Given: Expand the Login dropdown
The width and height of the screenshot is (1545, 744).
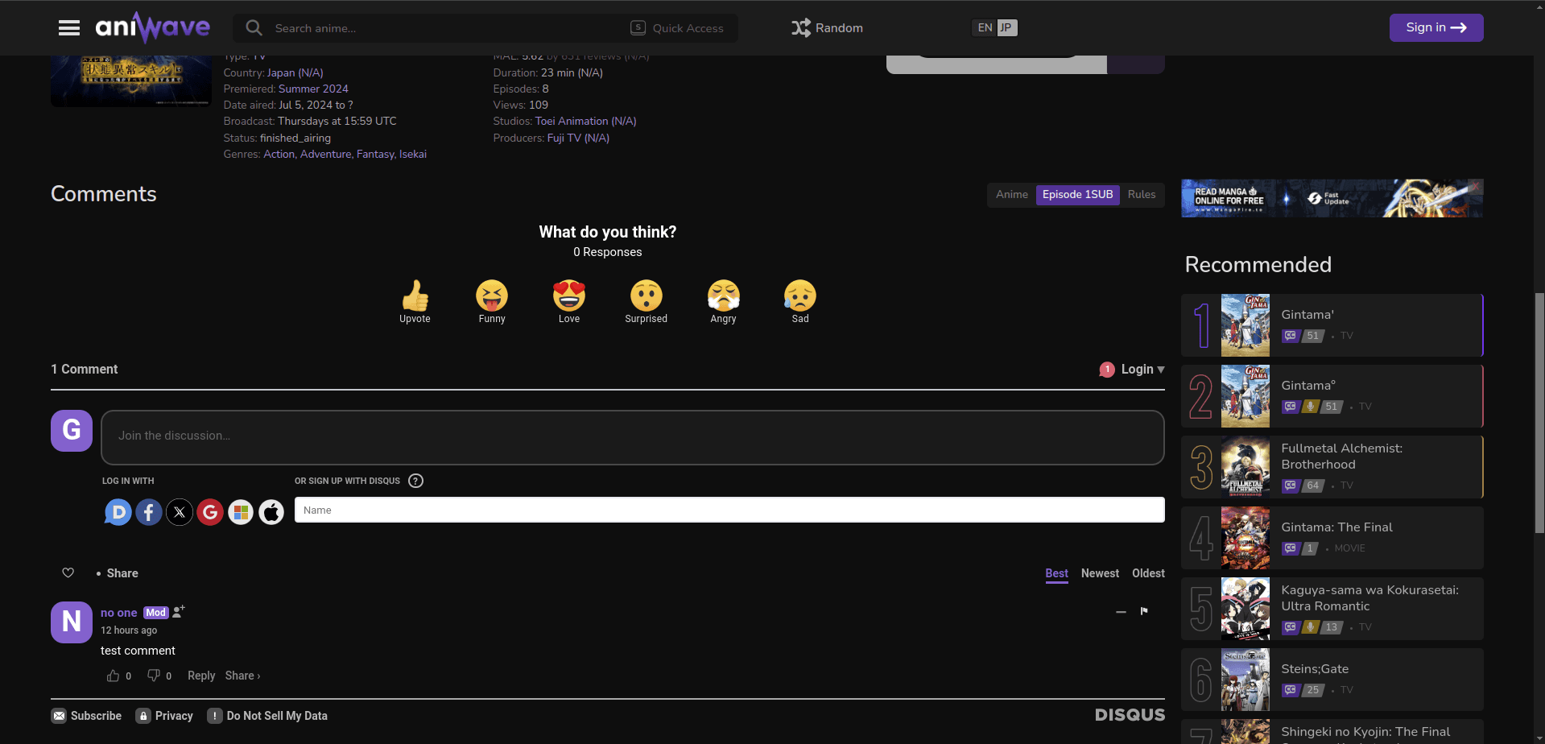Looking at the screenshot, I should coord(1132,369).
